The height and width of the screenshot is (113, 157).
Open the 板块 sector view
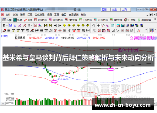coord(18,20)
